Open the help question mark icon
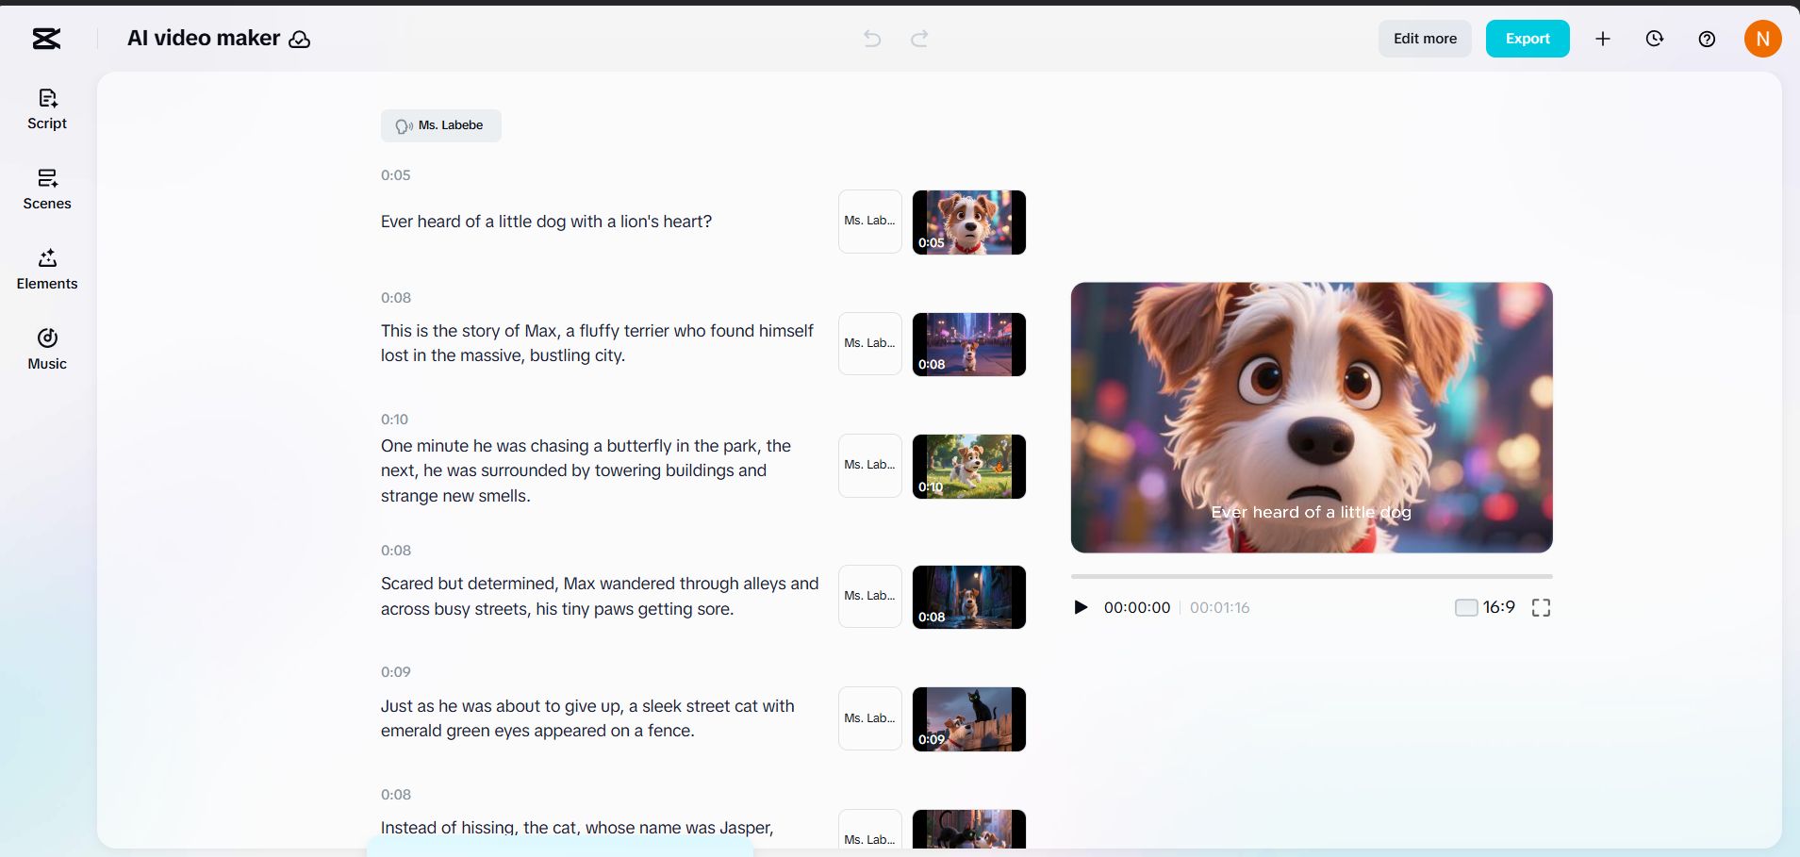Screen dimensions: 1800x857 coord(1707,39)
